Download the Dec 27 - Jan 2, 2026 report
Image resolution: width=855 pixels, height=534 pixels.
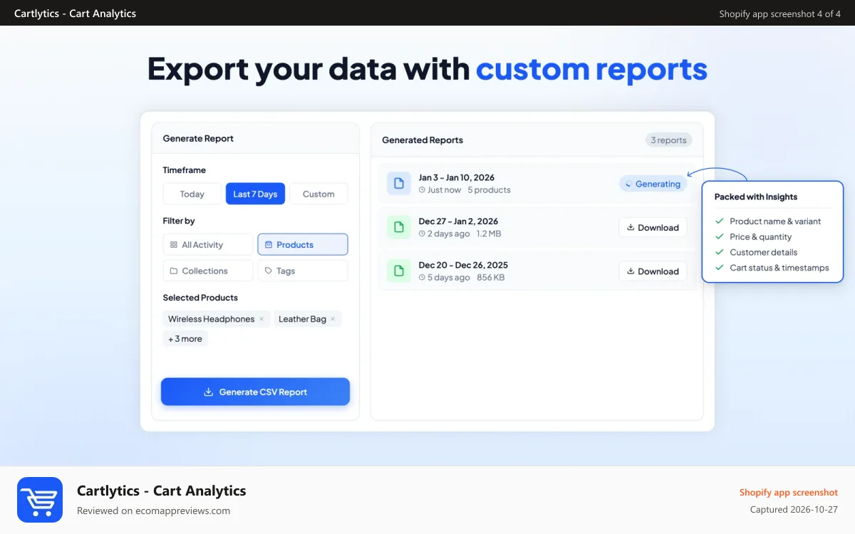coord(653,228)
